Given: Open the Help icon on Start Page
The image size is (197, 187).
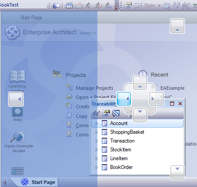Looking at the screenshot, I should coord(18,112).
